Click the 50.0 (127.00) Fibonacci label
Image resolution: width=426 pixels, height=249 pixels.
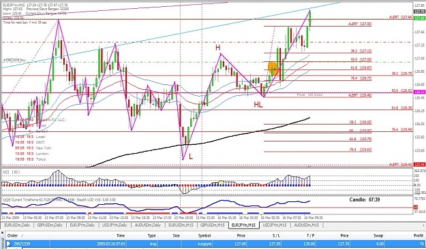pyautogui.click(x=361, y=59)
